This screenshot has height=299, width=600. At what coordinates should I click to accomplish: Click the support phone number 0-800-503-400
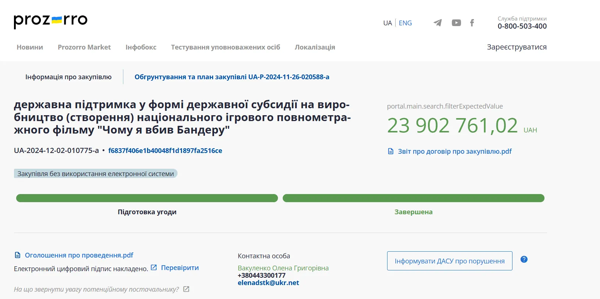point(522,26)
